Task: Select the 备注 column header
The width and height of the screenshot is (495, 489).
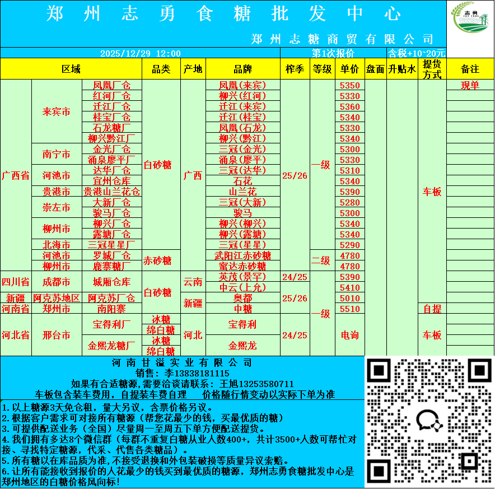Action: (x=470, y=69)
